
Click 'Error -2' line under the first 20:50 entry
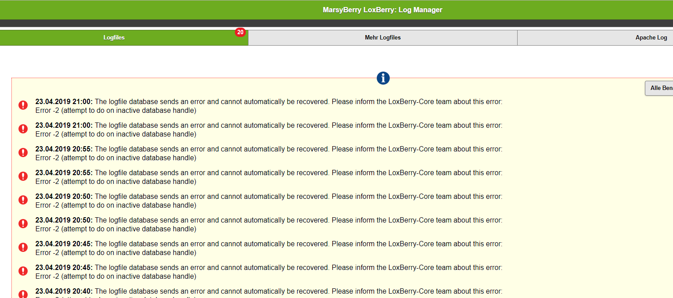click(x=116, y=205)
